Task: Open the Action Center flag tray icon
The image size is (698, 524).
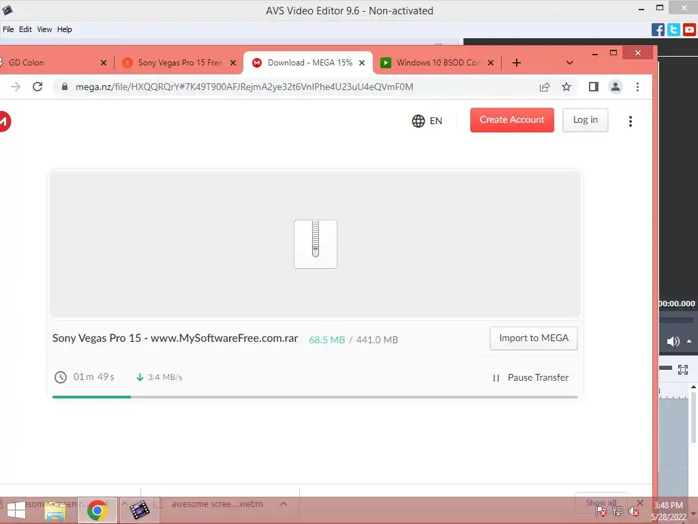Action: point(601,512)
